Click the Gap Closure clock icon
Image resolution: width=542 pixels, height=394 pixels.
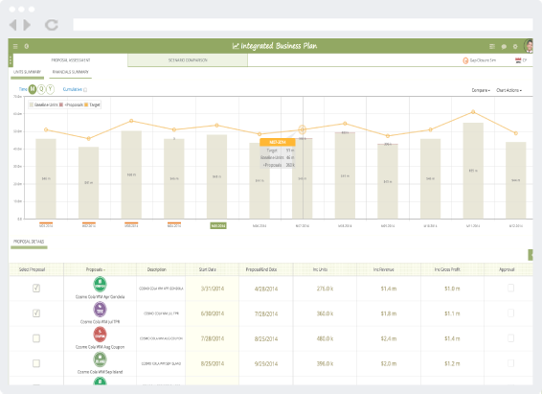(465, 60)
